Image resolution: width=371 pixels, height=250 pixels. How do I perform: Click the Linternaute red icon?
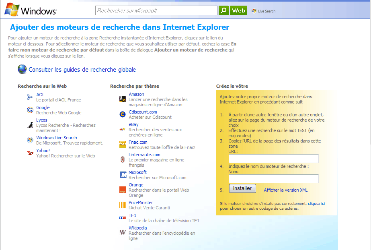click(x=123, y=159)
